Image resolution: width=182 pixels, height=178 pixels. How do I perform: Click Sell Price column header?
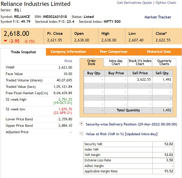click(x=140, y=73)
